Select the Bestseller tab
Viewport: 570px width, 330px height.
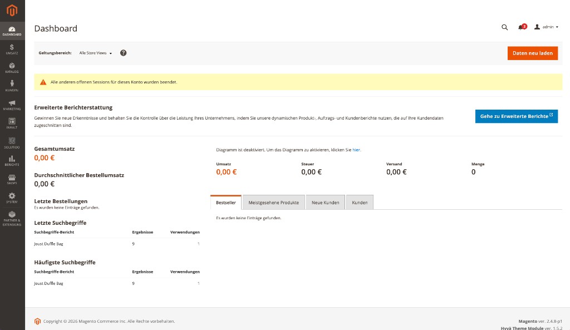tap(226, 203)
